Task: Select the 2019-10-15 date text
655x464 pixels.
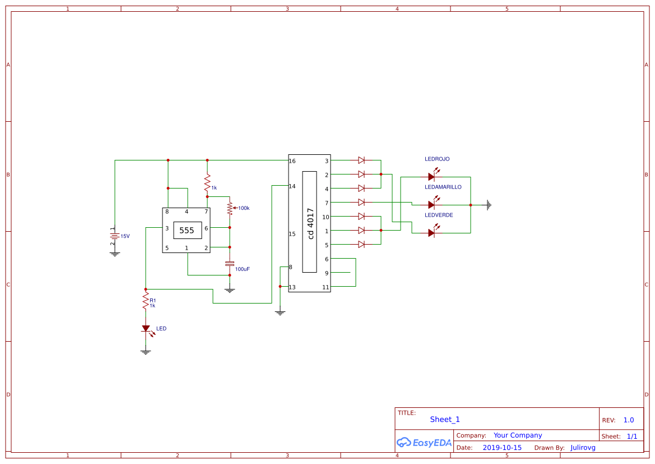Action: [502, 447]
